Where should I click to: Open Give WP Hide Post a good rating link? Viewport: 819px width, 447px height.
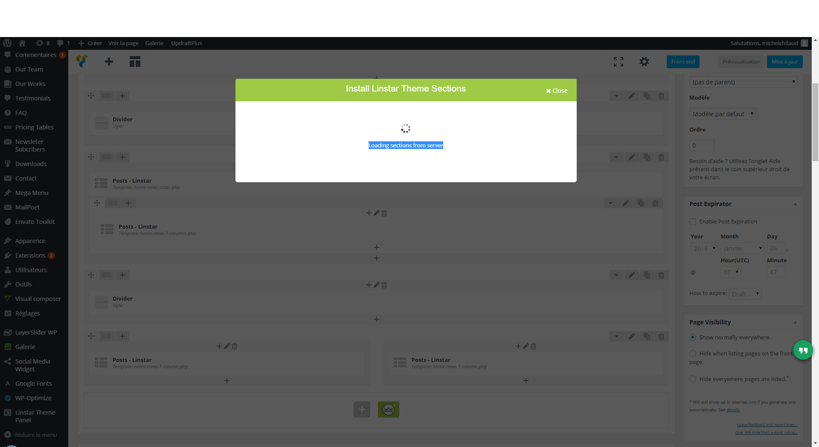766,433
